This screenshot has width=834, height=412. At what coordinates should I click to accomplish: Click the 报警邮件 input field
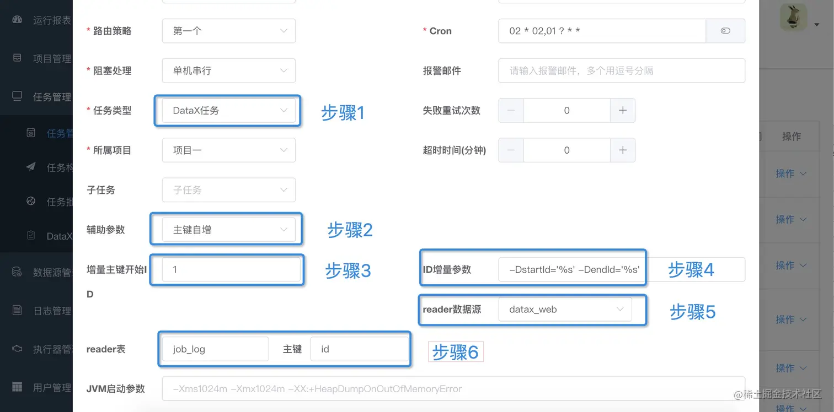tap(622, 71)
